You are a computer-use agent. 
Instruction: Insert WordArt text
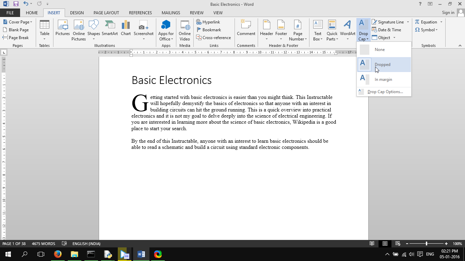(348, 31)
